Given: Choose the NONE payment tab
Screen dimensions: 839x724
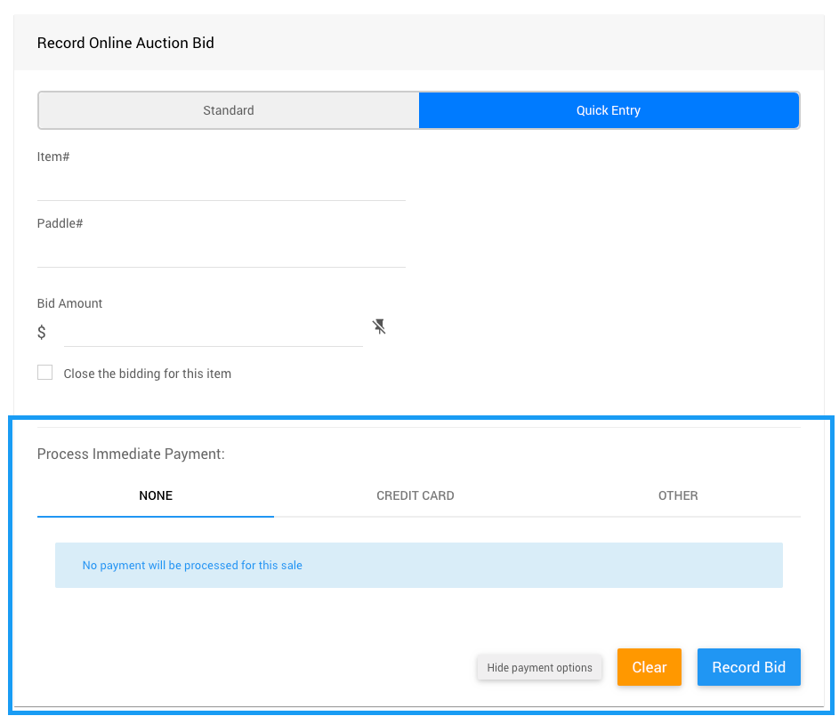Looking at the screenshot, I should (156, 495).
